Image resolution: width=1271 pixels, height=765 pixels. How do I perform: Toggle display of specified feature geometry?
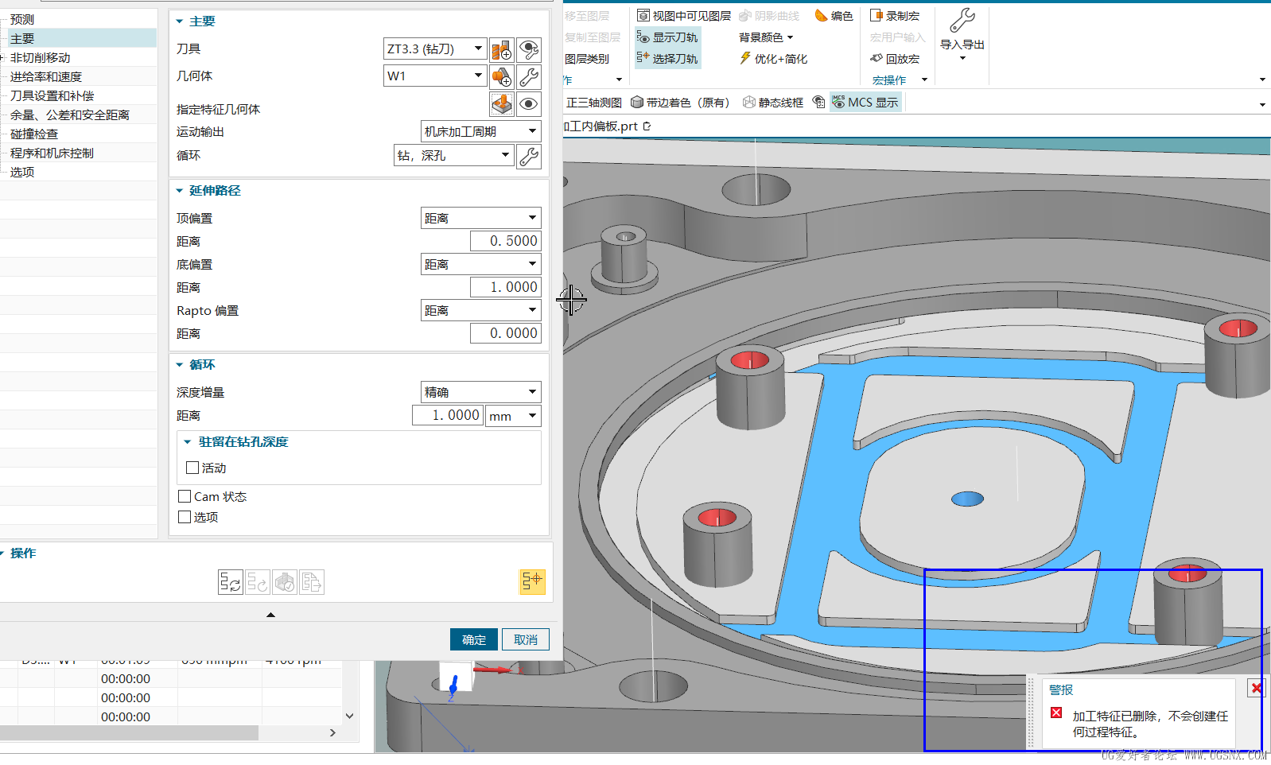[529, 104]
